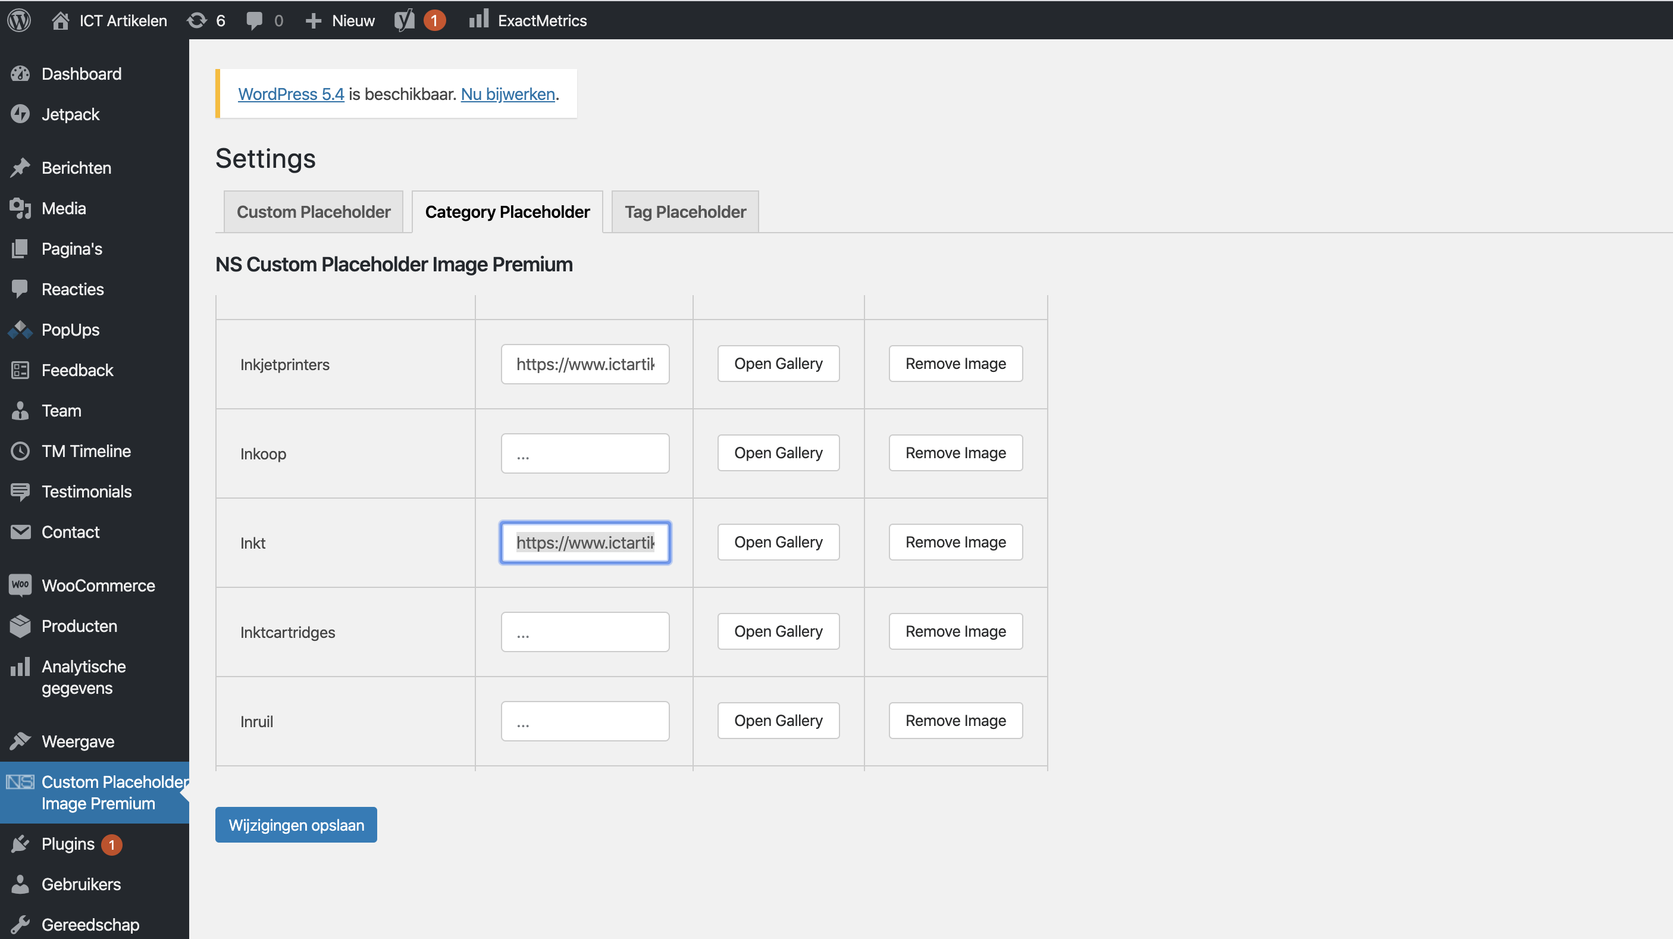Click the Pagina's pages icon
Viewport: 1673px width, 939px height.
(x=20, y=249)
